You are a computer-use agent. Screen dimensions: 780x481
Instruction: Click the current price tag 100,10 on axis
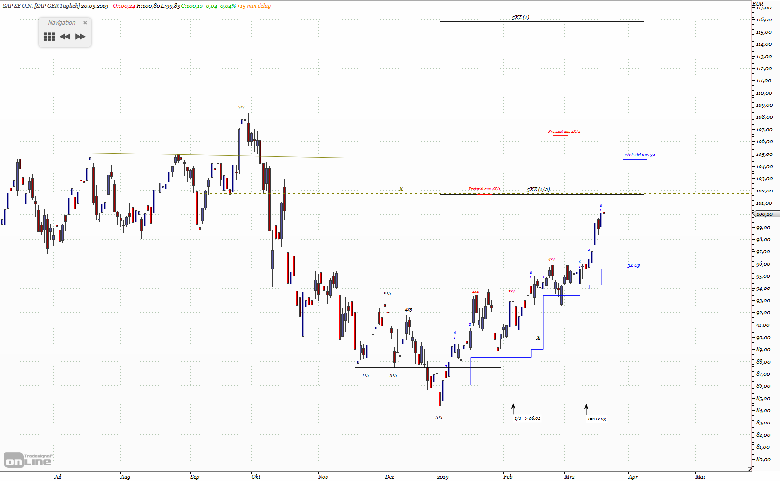tap(766, 214)
